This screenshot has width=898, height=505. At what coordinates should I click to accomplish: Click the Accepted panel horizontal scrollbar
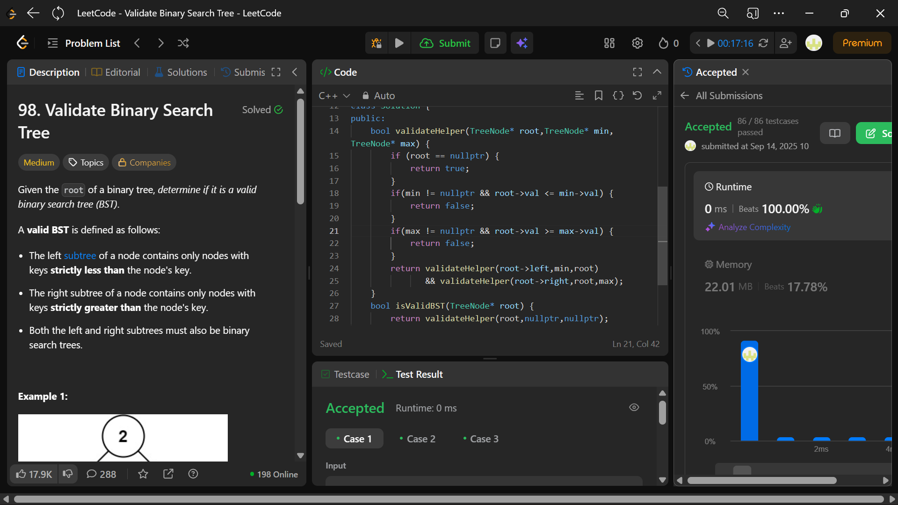(761, 480)
